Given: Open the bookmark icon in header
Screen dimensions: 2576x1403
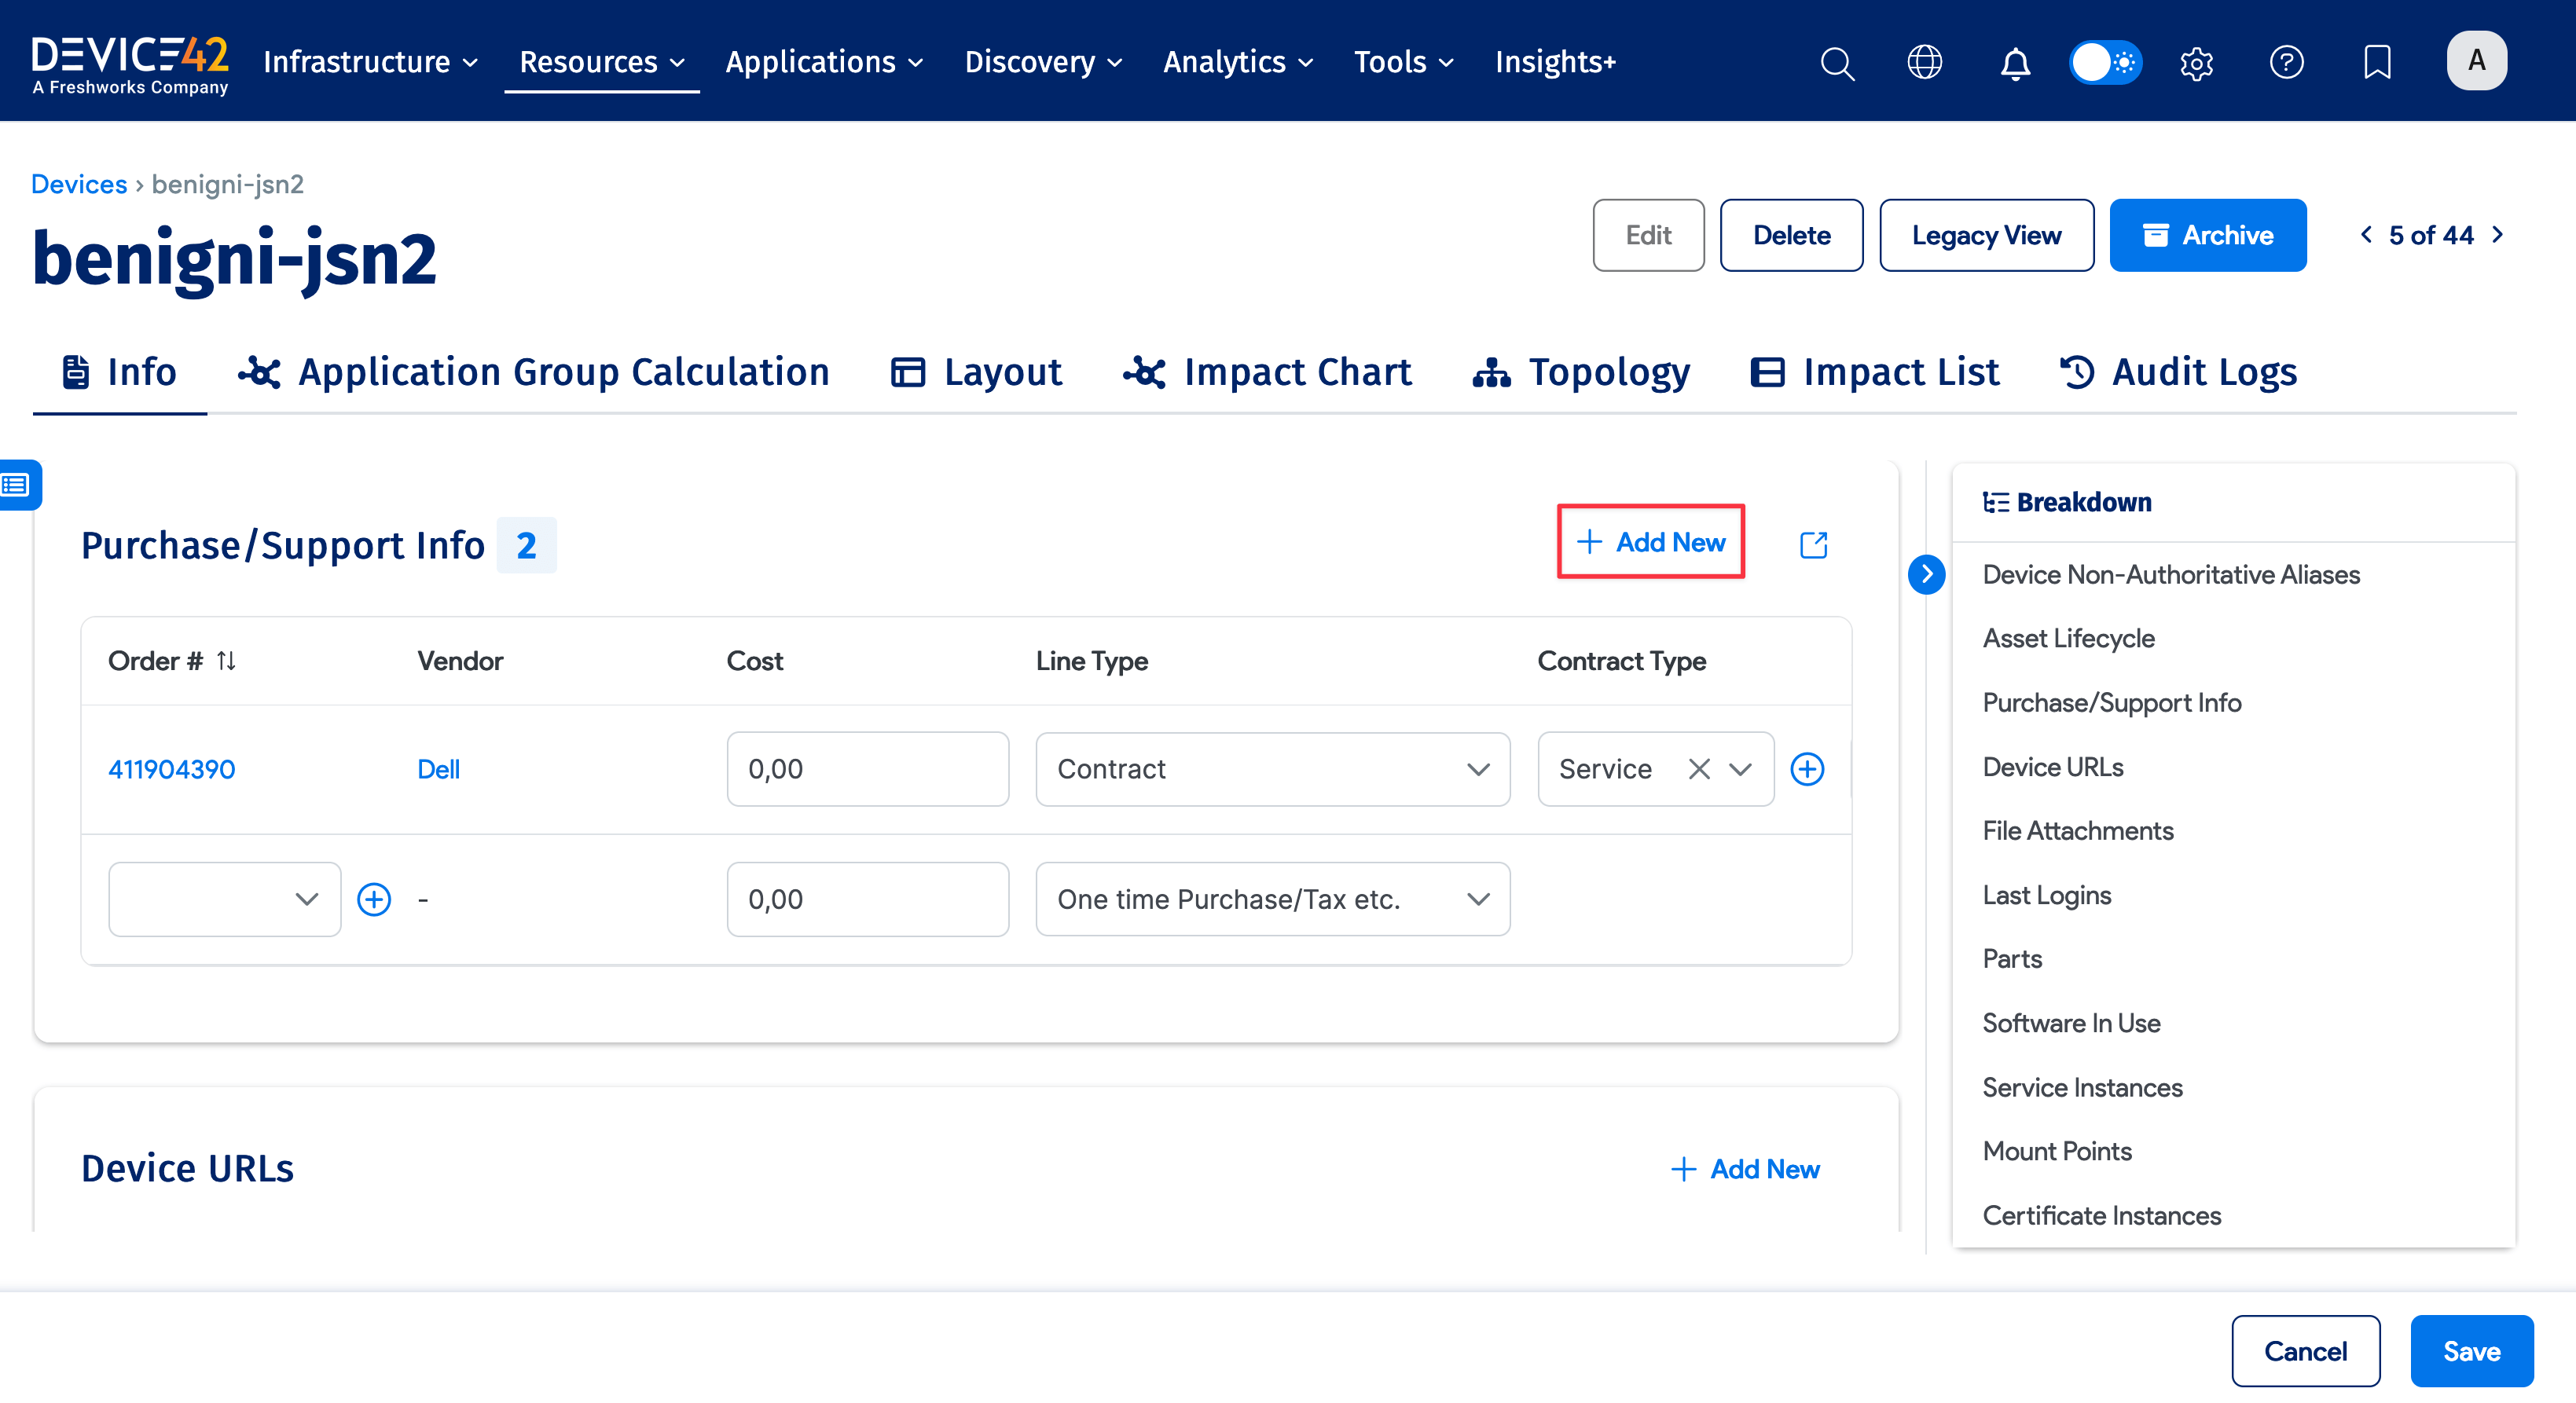Looking at the screenshot, I should click(2377, 62).
